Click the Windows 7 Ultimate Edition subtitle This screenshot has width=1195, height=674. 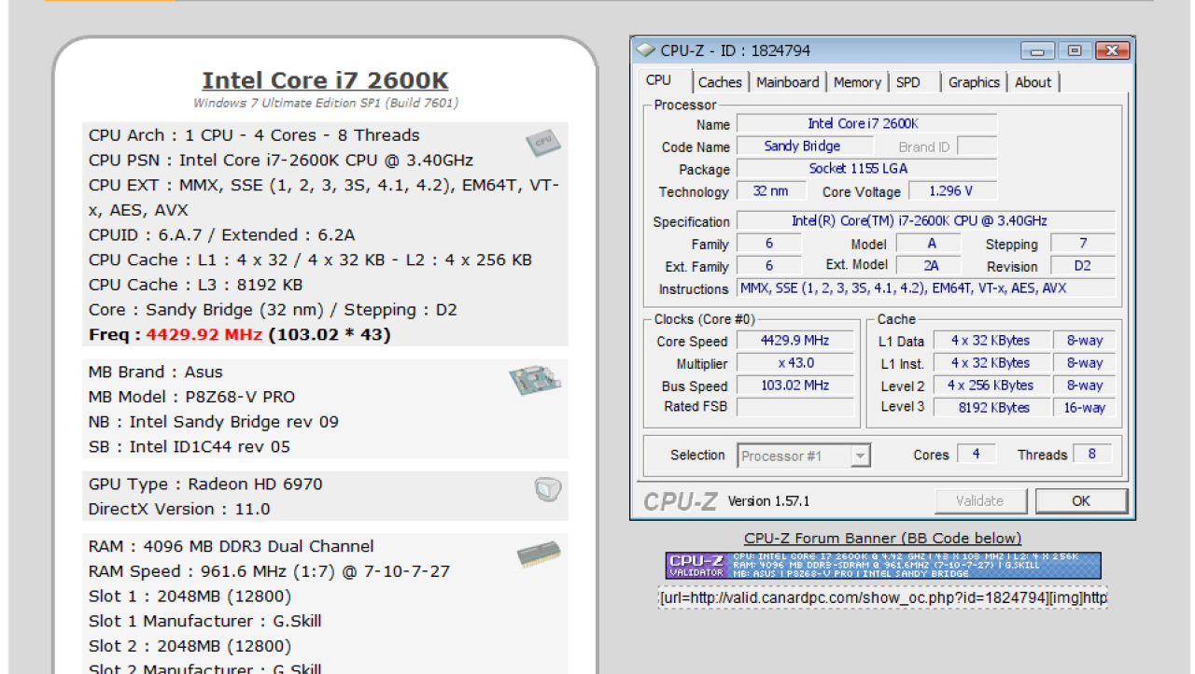coord(326,103)
